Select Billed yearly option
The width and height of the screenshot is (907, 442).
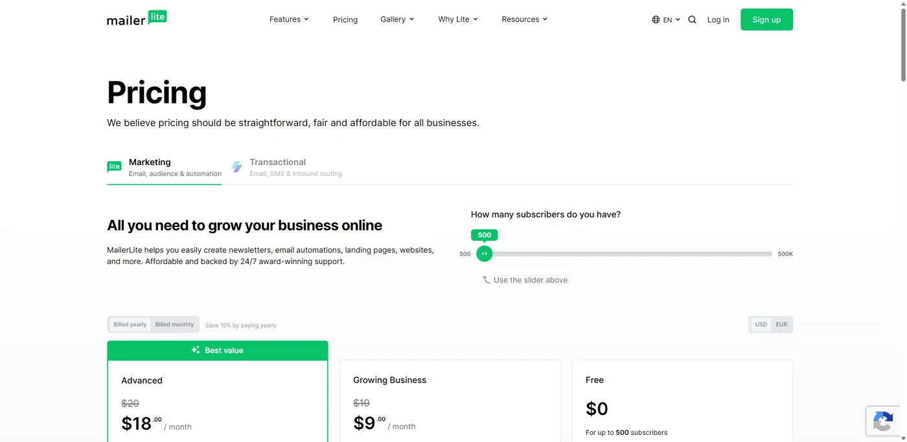click(x=130, y=324)
